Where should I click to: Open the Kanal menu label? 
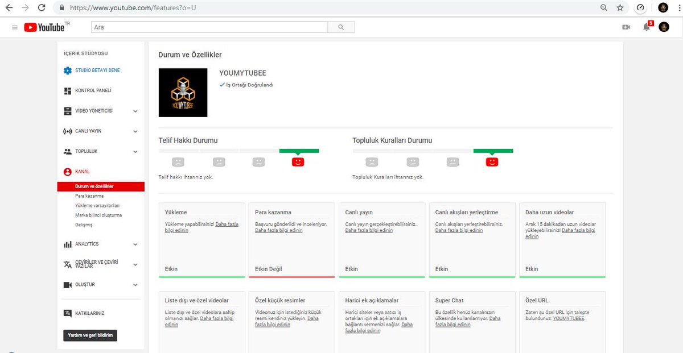click(83, 172)
